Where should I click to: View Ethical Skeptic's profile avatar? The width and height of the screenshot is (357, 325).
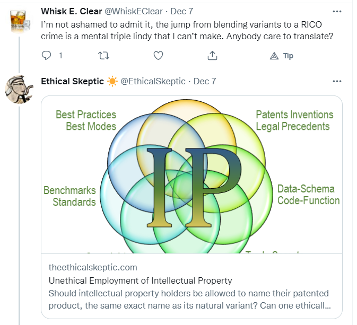click(x=20, y=89)
